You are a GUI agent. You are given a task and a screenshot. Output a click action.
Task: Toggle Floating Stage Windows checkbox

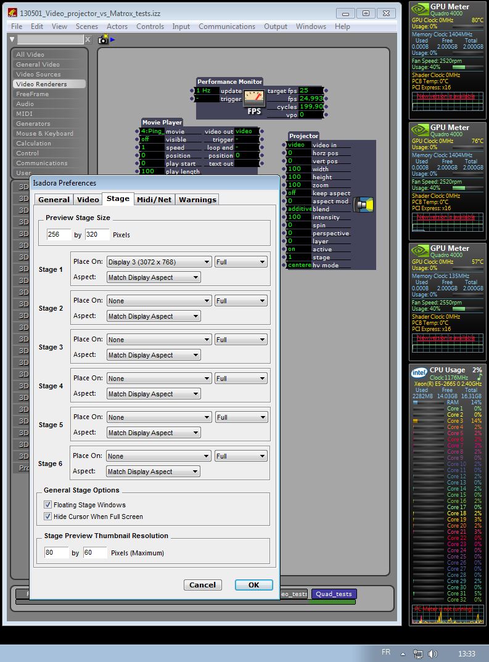click(47, 505)
